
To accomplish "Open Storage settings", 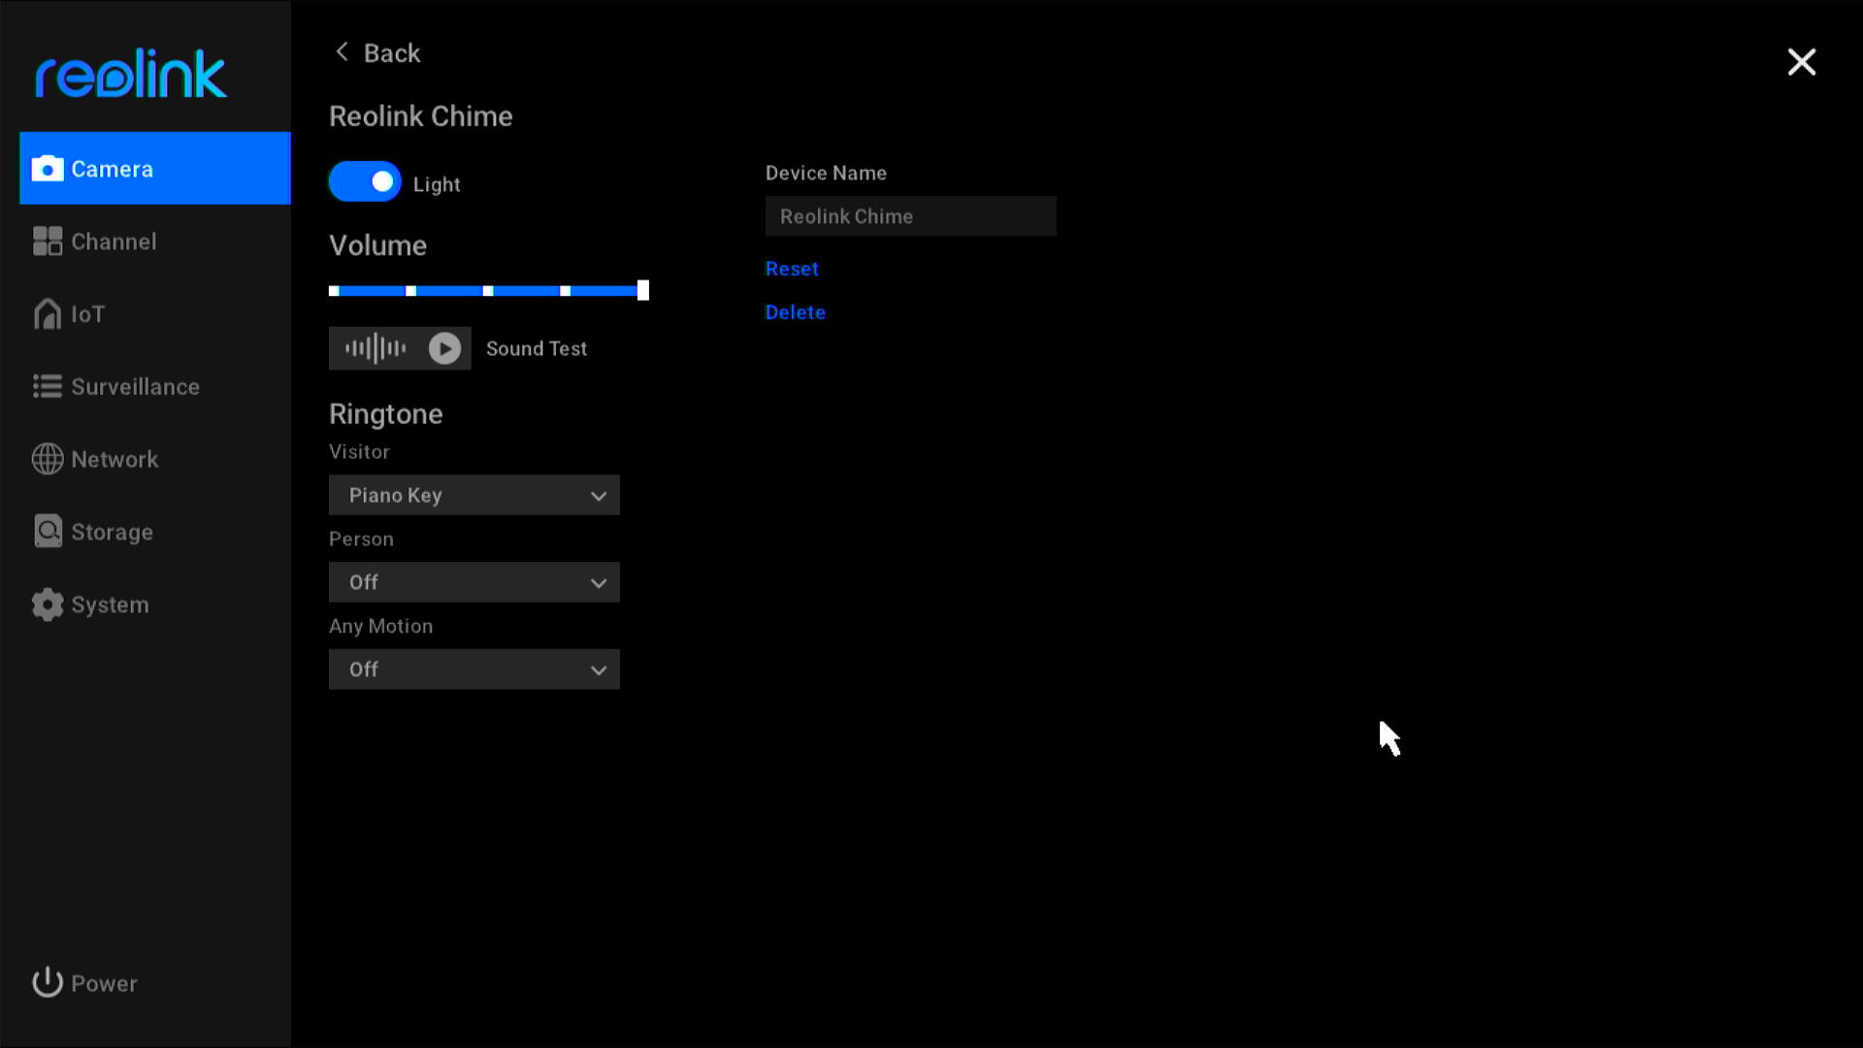I will 155,532.
